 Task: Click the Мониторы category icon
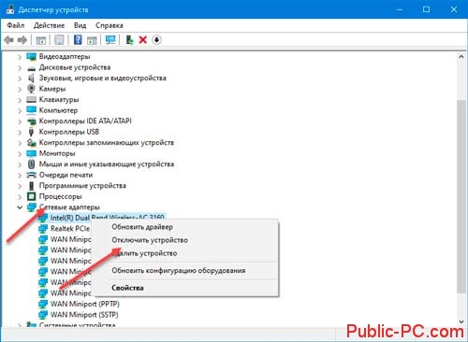click(31, 153)
